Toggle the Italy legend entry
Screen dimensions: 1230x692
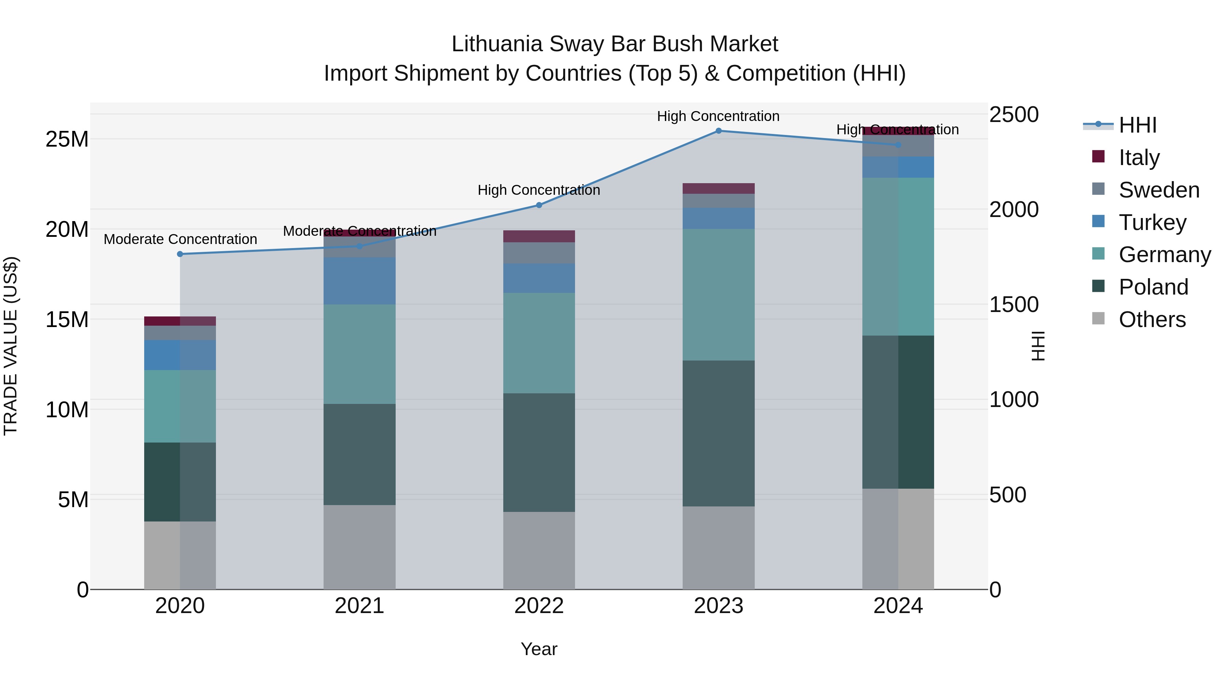tap(1126, 157)
